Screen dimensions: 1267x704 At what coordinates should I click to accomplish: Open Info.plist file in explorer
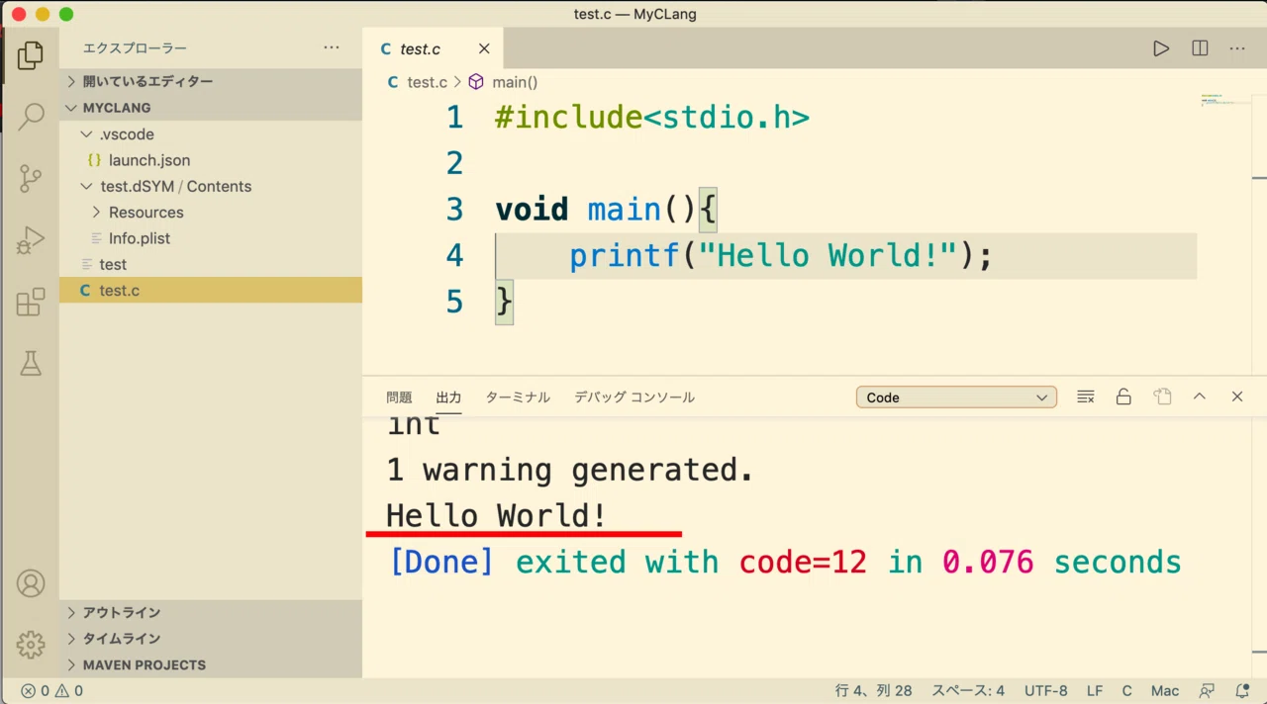click(x=211, y=238)
